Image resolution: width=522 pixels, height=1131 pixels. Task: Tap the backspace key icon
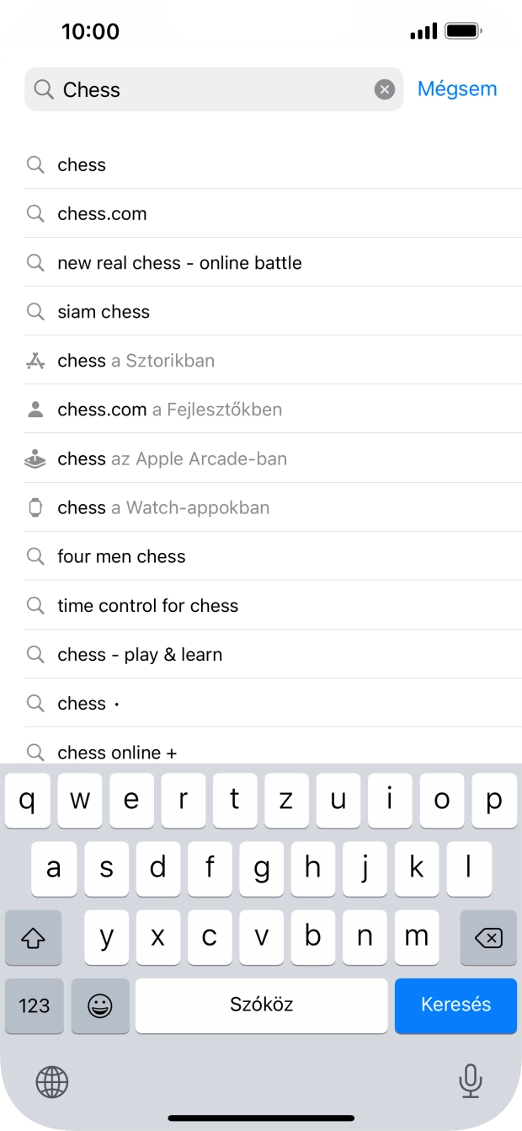click(488, 937)
